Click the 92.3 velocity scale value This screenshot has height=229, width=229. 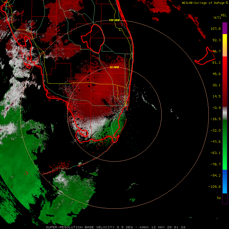coord(217,40)
